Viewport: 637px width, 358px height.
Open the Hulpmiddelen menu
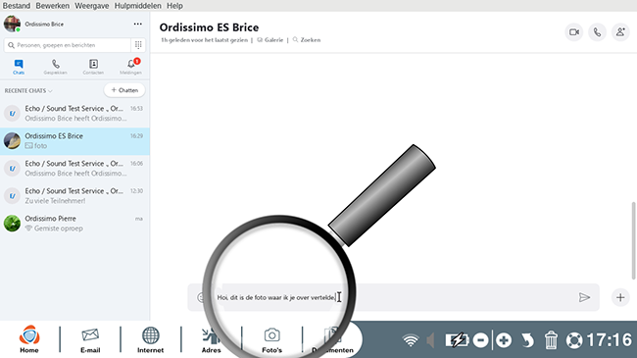coord(138,6)
